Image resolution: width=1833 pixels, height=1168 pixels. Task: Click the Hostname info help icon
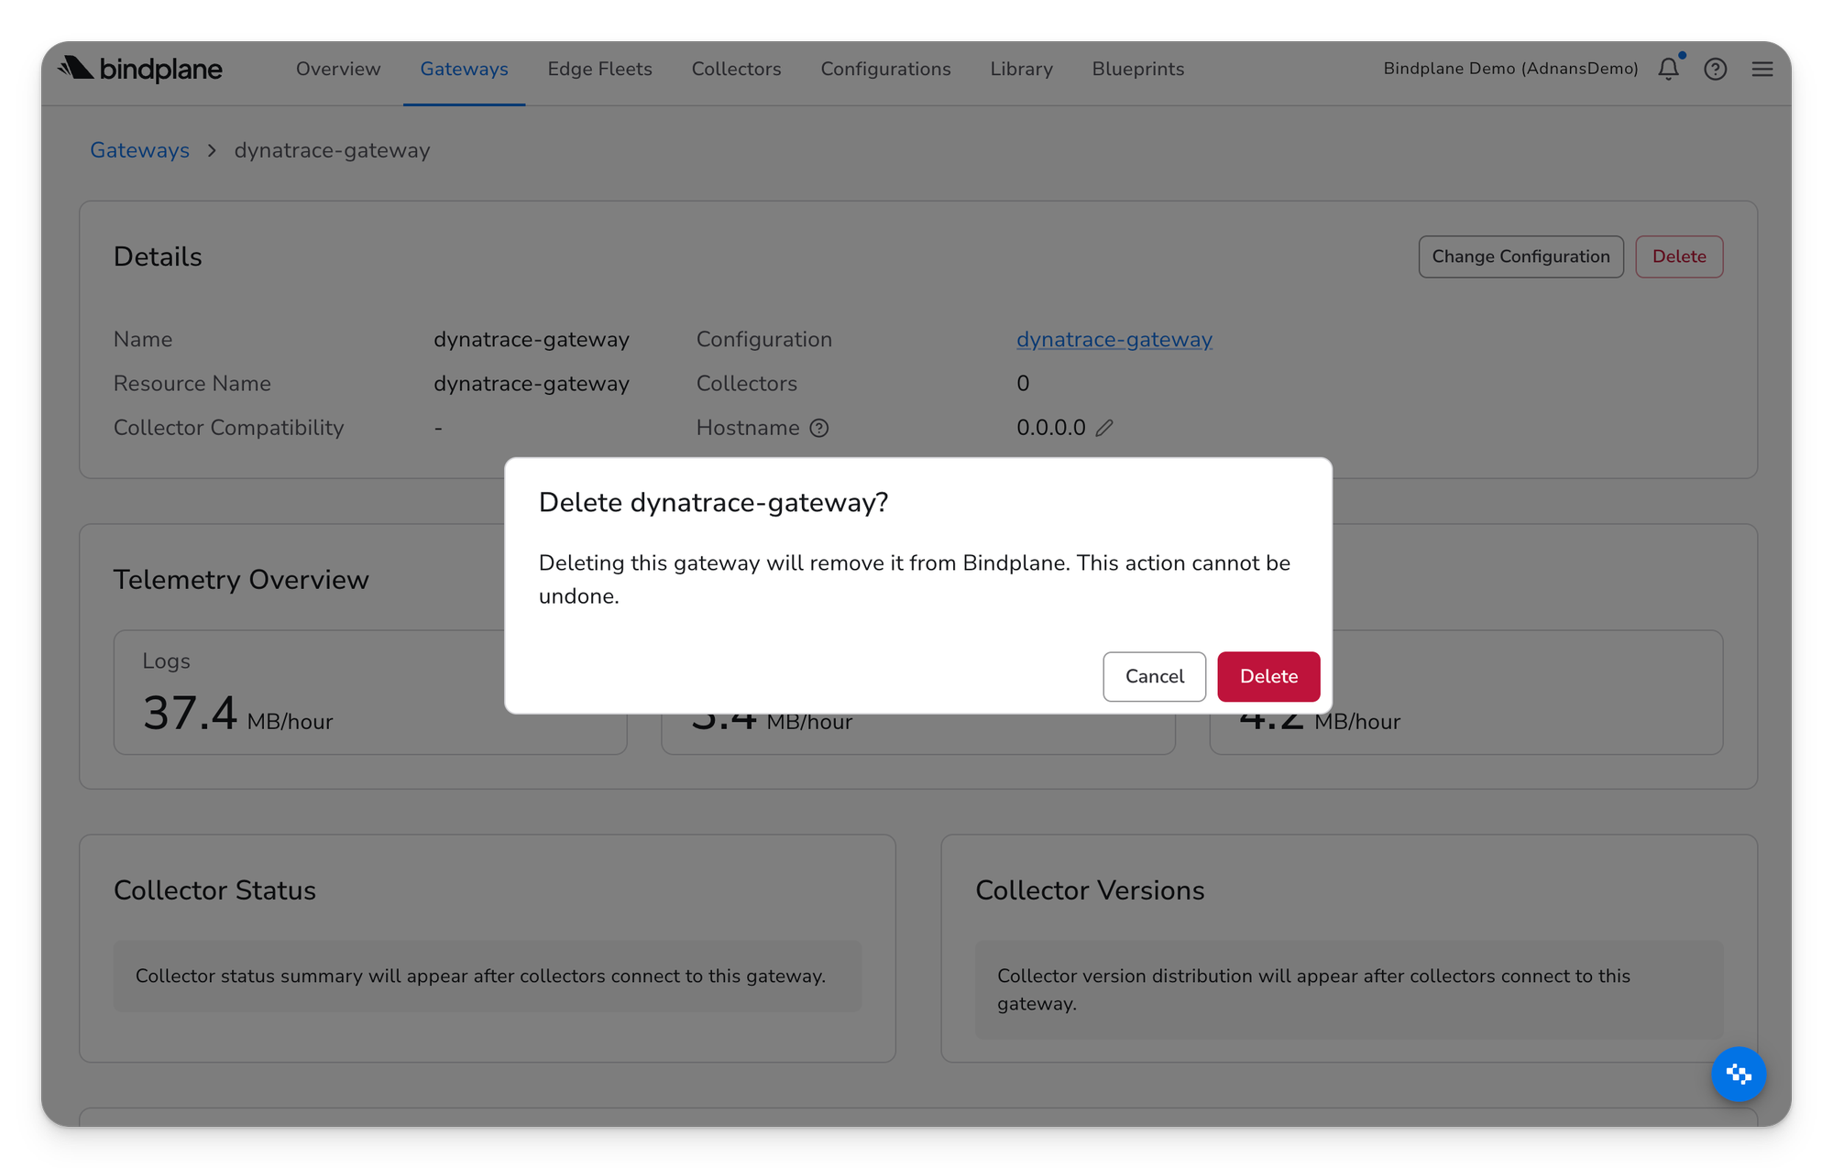(x=819, y=428)
